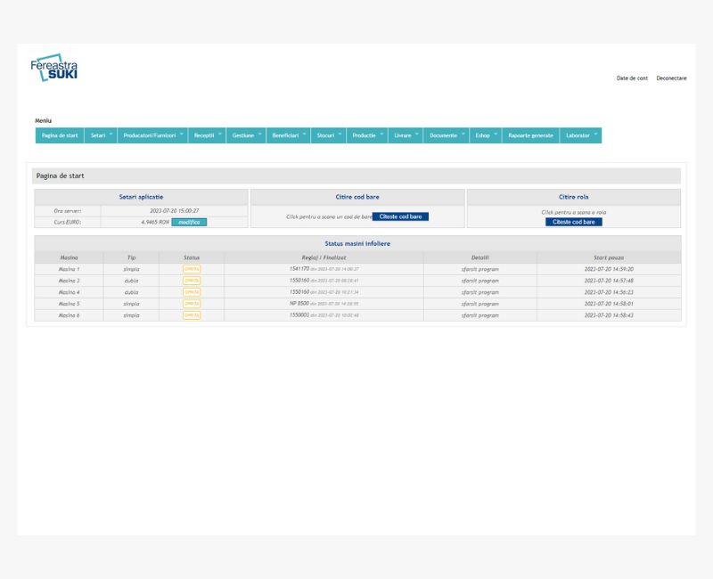
Task: Click the status badge for Masina 5
Action: point(192,303)
